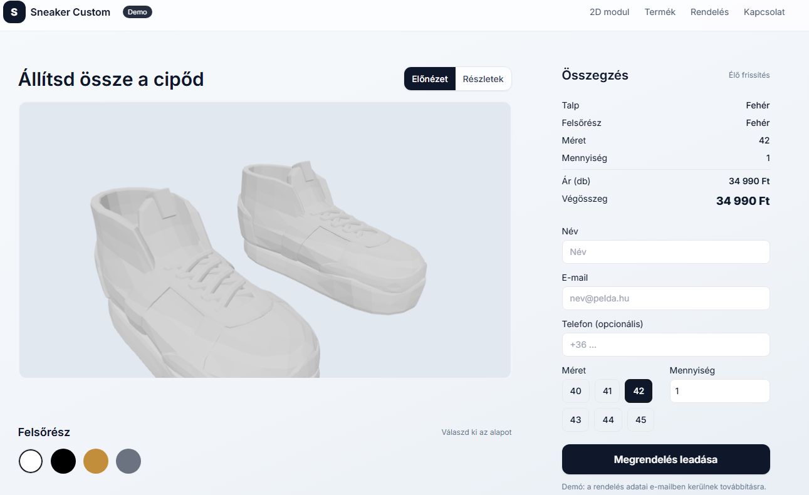This screenshot has width=809, height=495.
Task: Select shoe size 45
Action: (640, 420)
